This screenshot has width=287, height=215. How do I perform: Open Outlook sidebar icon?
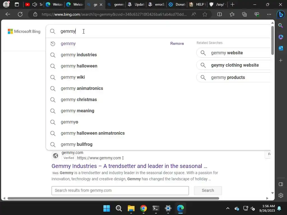click(x=281, y=48)
